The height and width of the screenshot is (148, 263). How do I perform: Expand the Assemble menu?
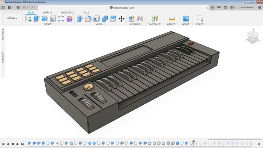[x=136, y=24]
